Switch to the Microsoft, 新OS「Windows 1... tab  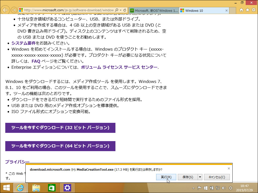pyautogui.click(x=154, y=11)
